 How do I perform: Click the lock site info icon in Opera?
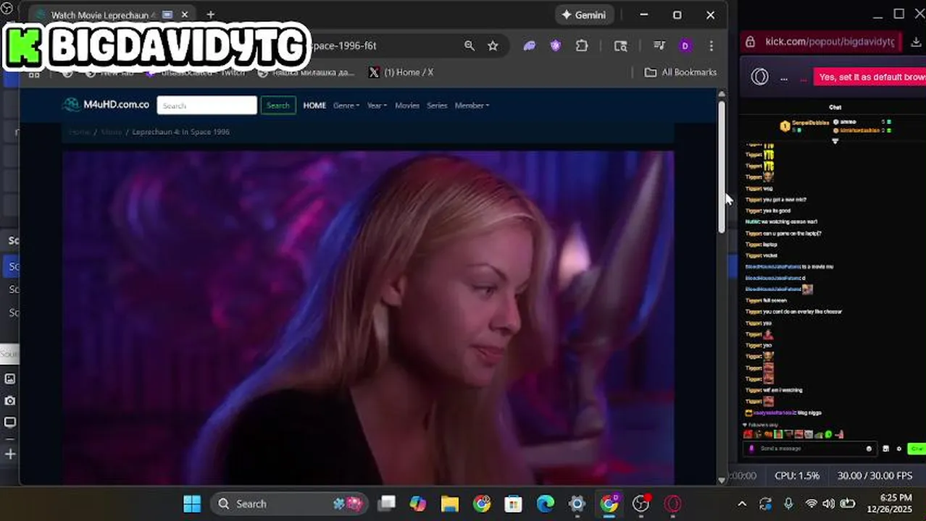[751, 42]
